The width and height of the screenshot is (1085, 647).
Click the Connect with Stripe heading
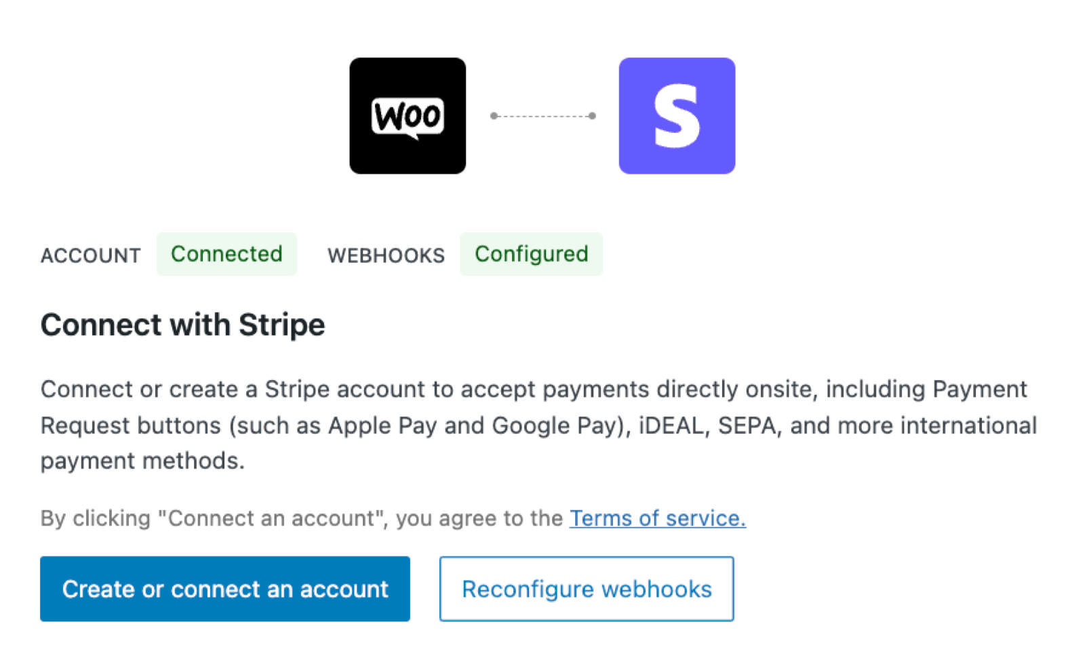182,325
